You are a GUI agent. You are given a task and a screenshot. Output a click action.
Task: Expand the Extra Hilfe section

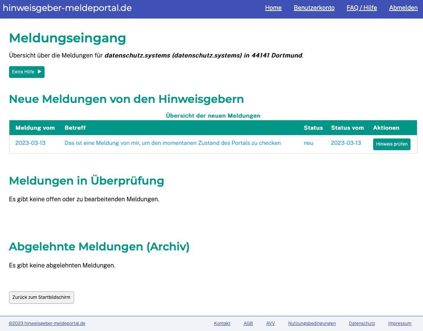point(26,72)
